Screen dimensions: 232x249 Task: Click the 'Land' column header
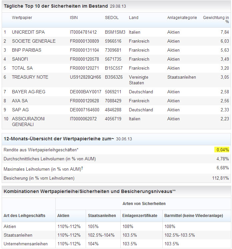click(x=134, y=18)
